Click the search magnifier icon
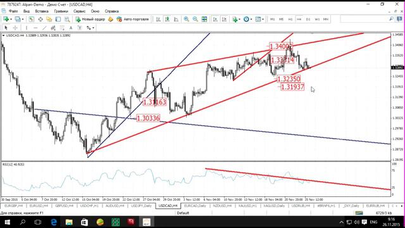The width and height of the screenshot is (405, 228). click(391, 19)
